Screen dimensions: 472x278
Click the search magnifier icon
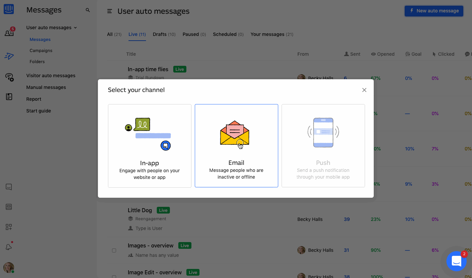pos(88,10)
